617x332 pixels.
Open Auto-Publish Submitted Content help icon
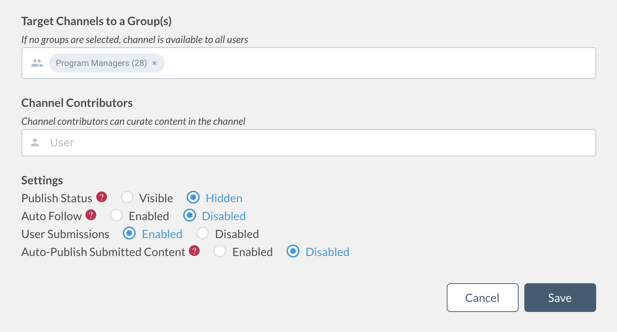194,251
